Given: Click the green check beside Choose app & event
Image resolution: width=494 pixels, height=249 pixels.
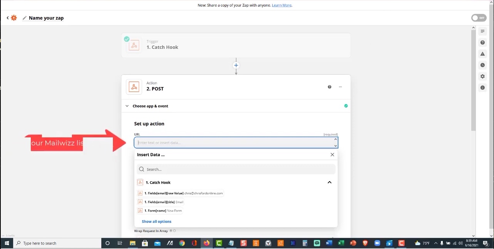Looking at the screenshot, I should coord(346,106).
